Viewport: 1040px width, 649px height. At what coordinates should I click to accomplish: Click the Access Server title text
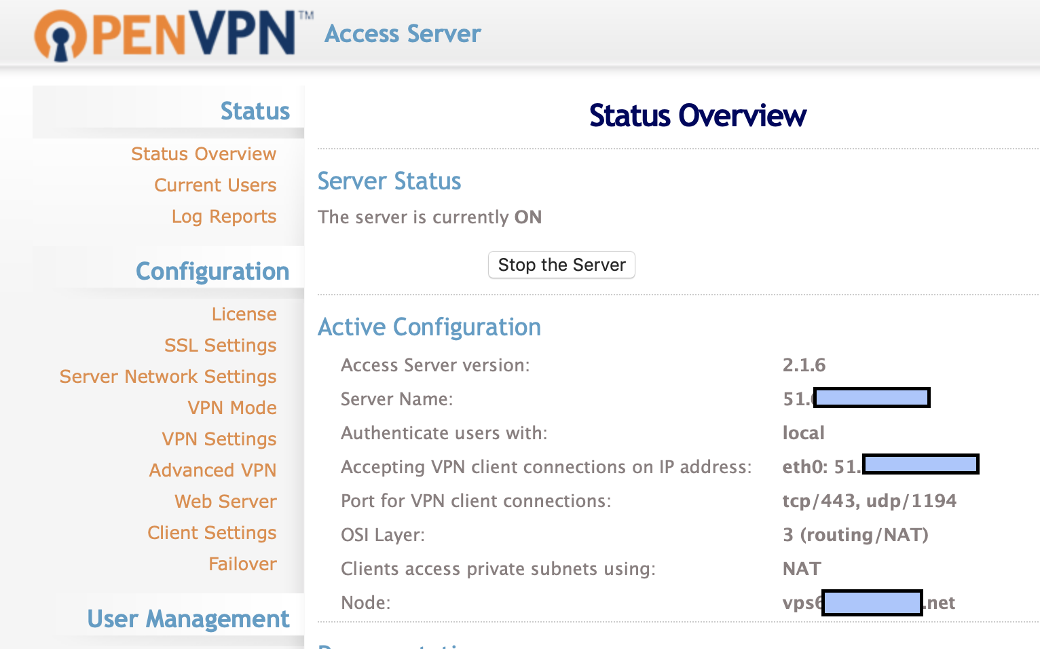pyautogui.click(x=403, y=34)
